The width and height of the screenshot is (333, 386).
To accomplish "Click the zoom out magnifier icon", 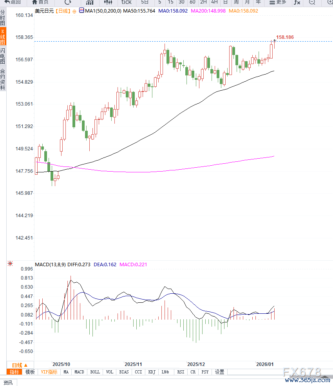I will 312,2.
